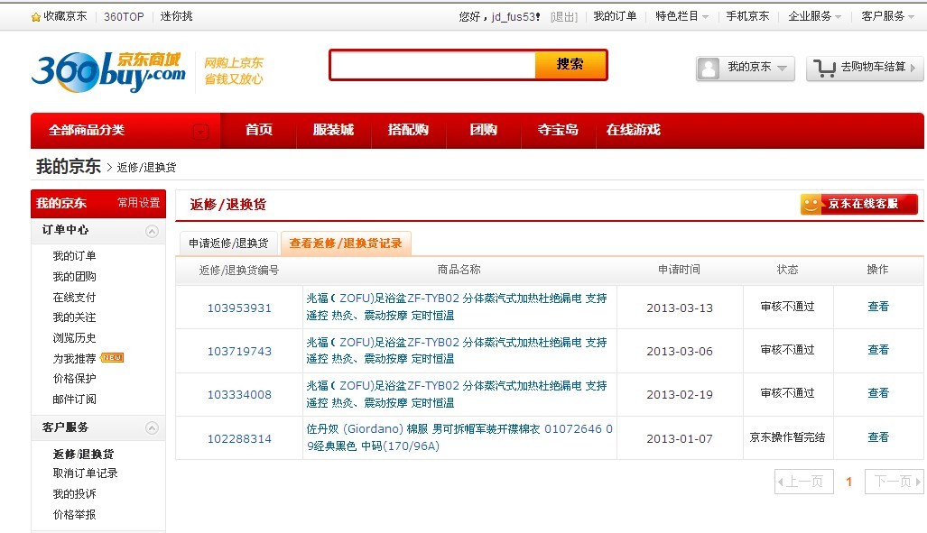Image resolution: width=927 pixels, height=533 pixels.
Task: Collapse the 客户服务 sidebar section
Action: click(151, 428)
